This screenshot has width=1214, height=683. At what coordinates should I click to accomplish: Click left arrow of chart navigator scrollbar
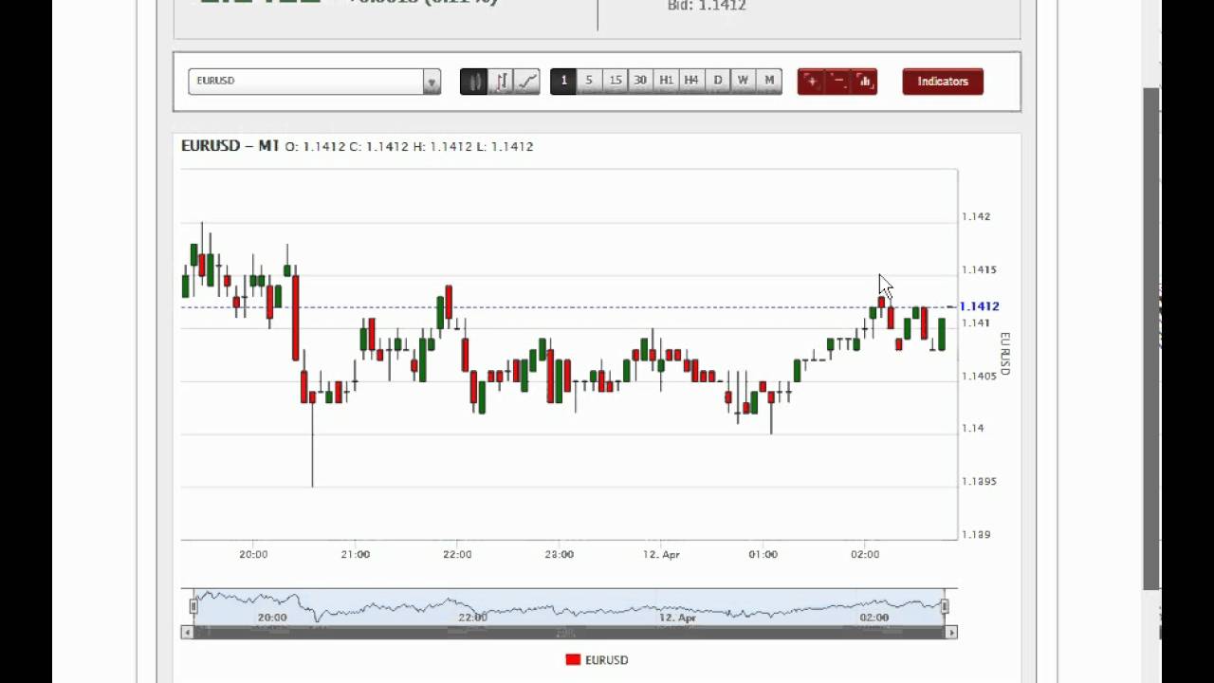(187, 632)
